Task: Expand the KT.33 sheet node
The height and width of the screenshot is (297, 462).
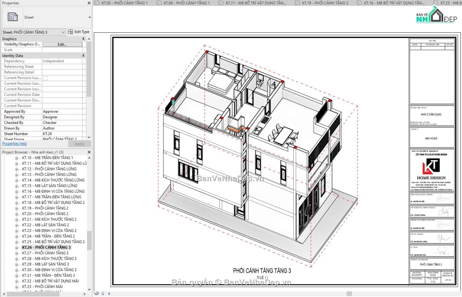Action: pyautogui.click(x=17, y=287)
